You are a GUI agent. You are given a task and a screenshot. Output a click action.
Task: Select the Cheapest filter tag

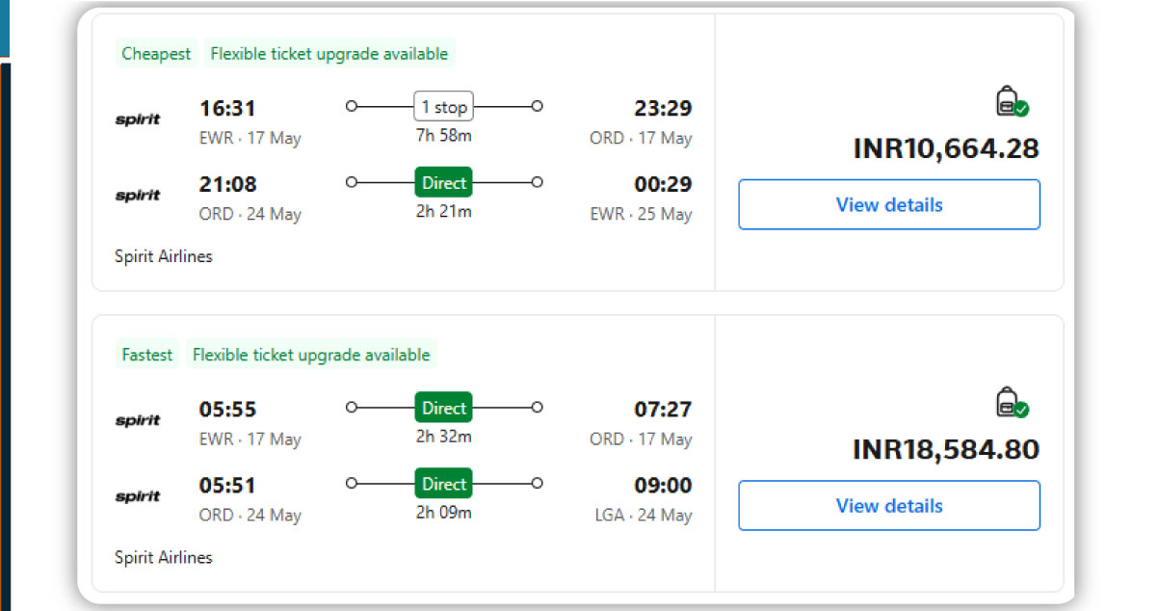click(x=155, y=54)
